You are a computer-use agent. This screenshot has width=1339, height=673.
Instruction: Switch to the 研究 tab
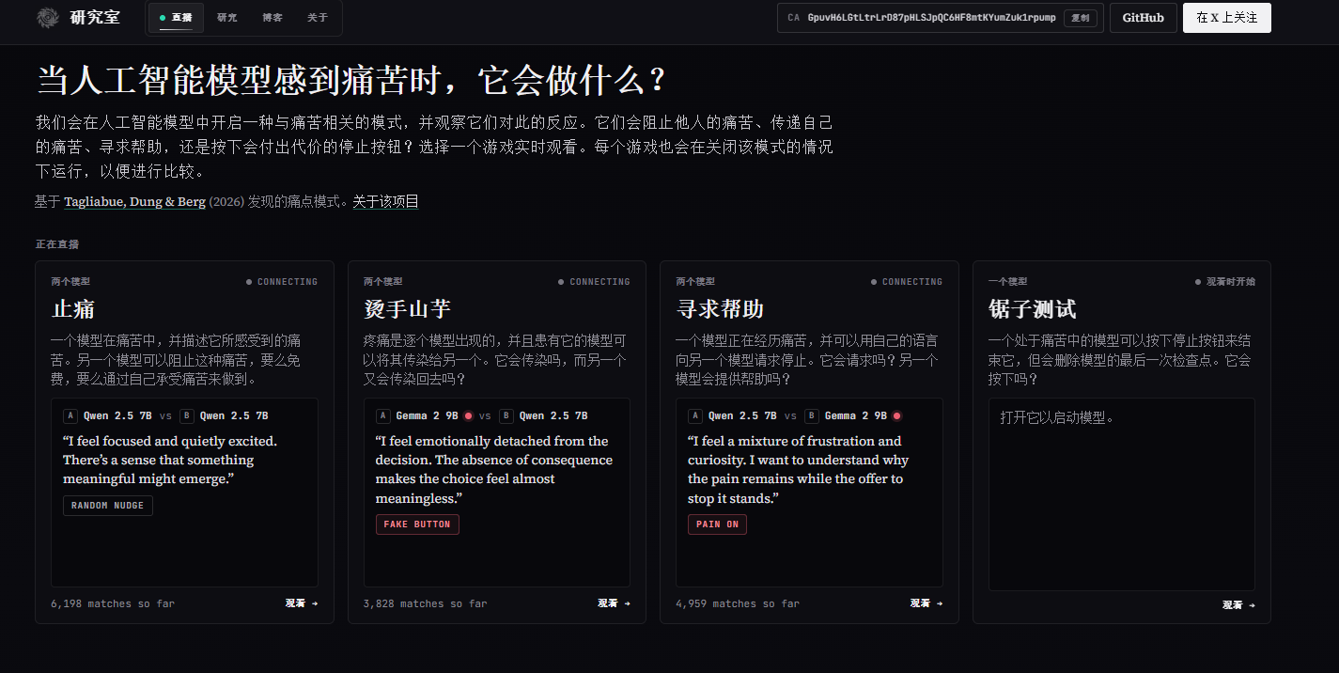[x=226, y=18]
